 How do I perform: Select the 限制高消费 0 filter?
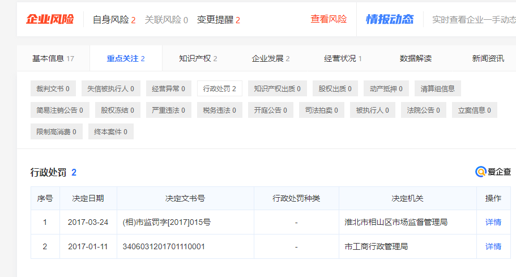57,131
